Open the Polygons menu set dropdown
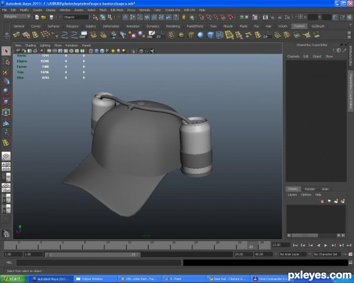The height and width of the screenshot is (283, 354). pos(17,17)
